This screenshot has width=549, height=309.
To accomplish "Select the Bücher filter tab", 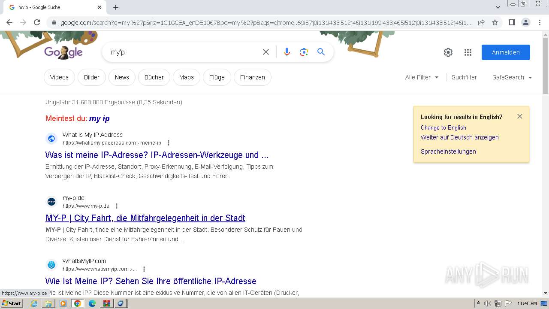I will (154, 77).
